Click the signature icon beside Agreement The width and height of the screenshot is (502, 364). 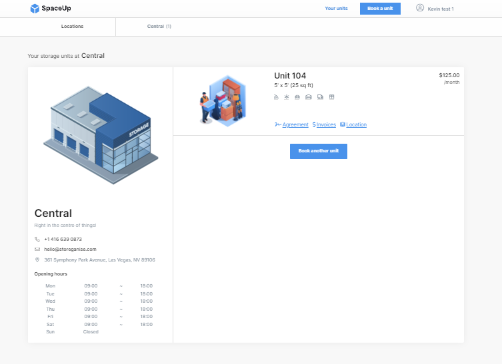278,124
